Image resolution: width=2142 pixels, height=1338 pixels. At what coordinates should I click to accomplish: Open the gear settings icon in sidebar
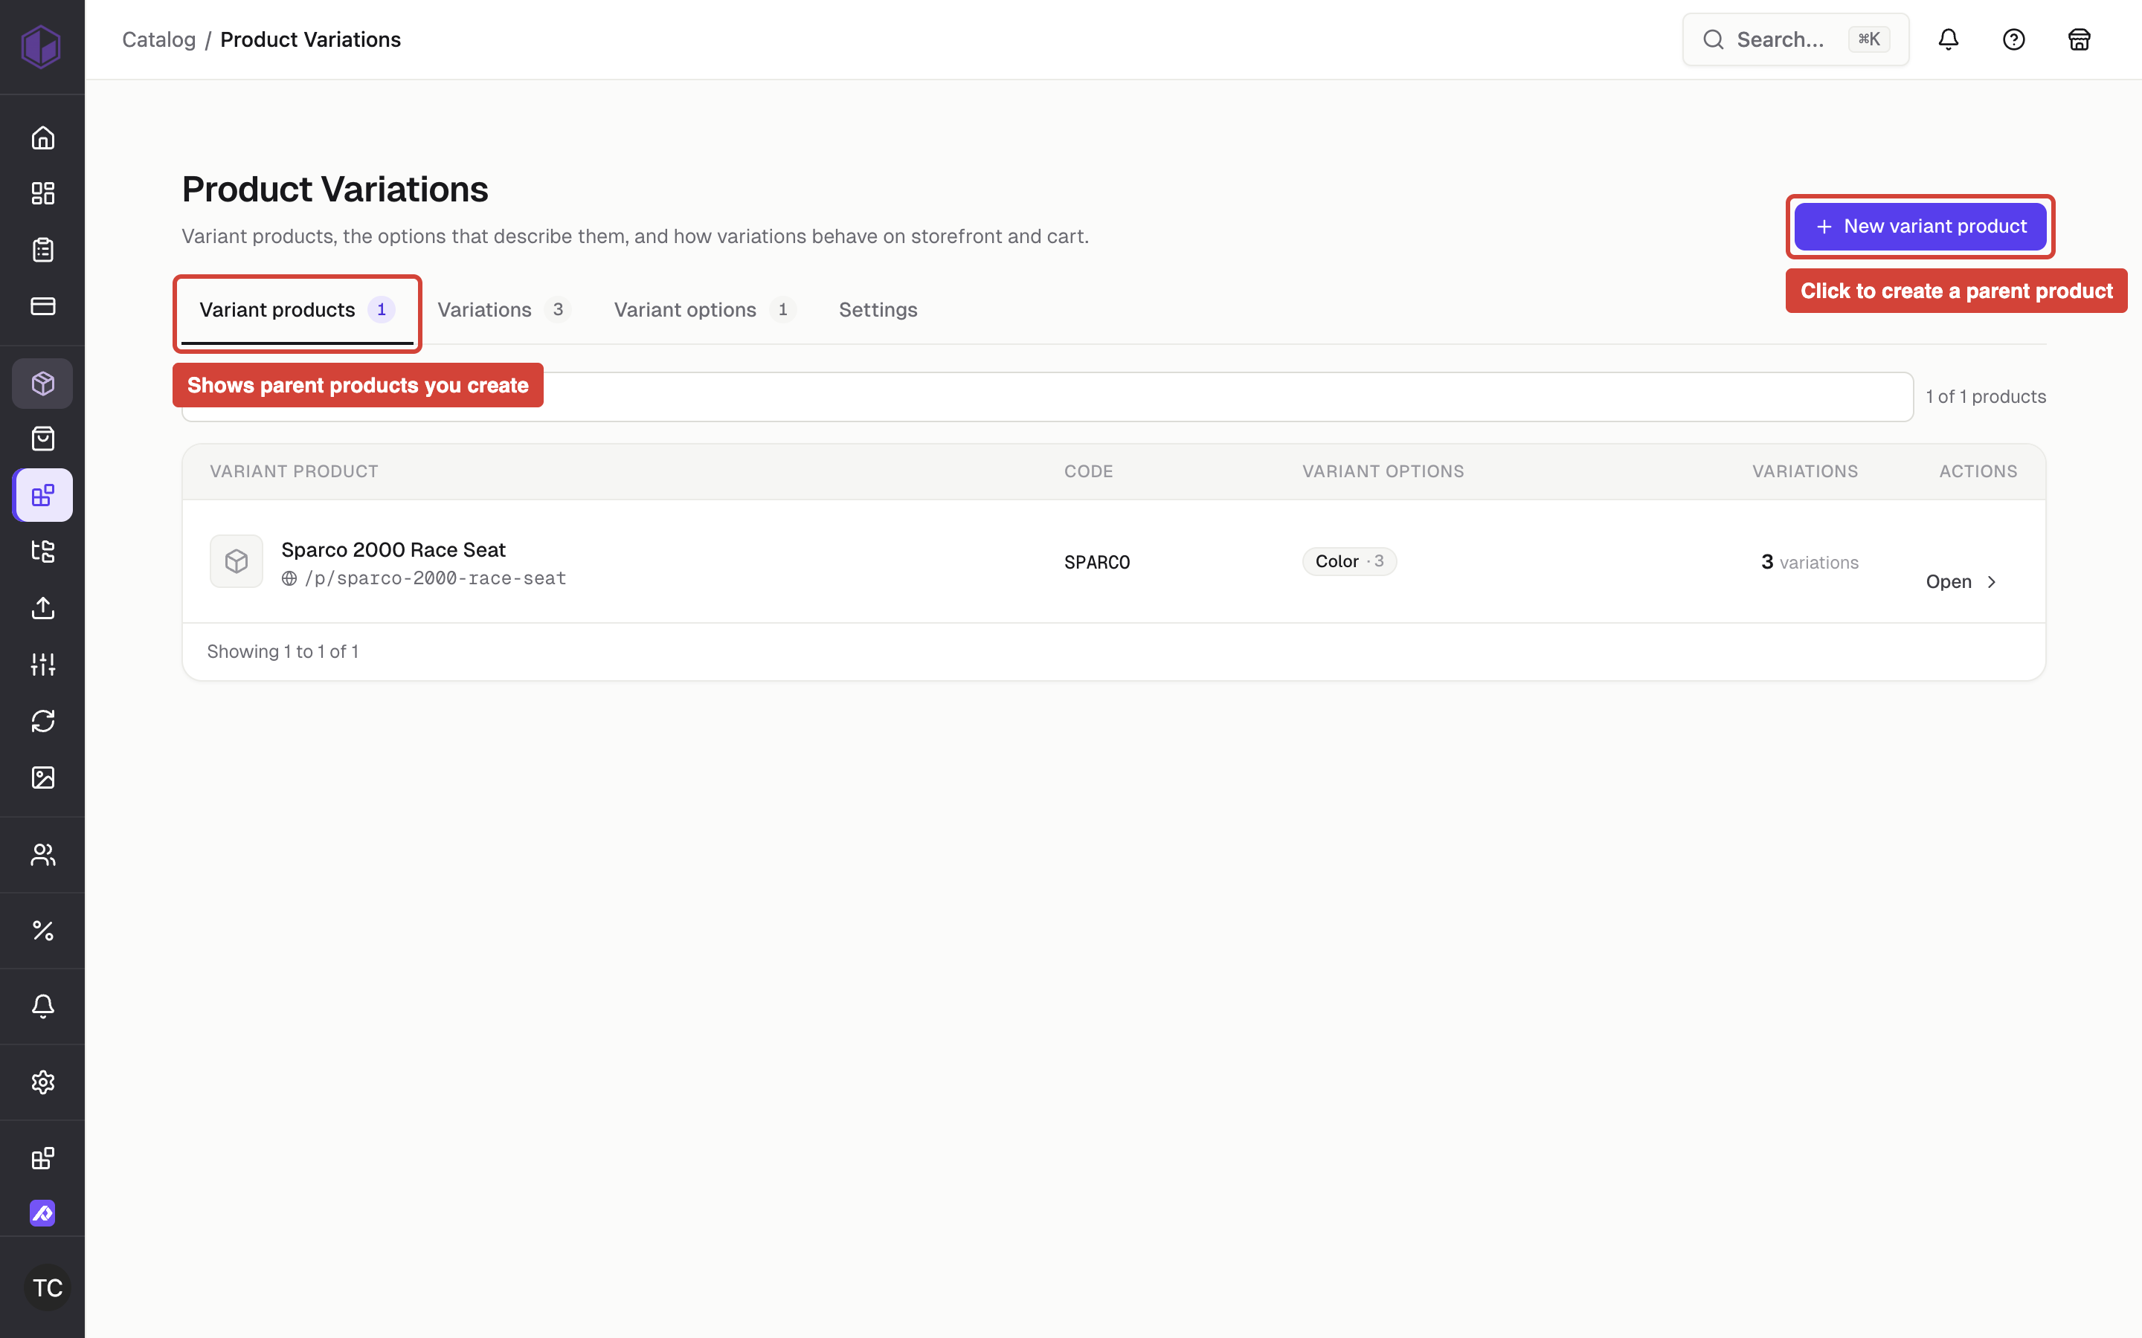click(x=42, y=1082)
